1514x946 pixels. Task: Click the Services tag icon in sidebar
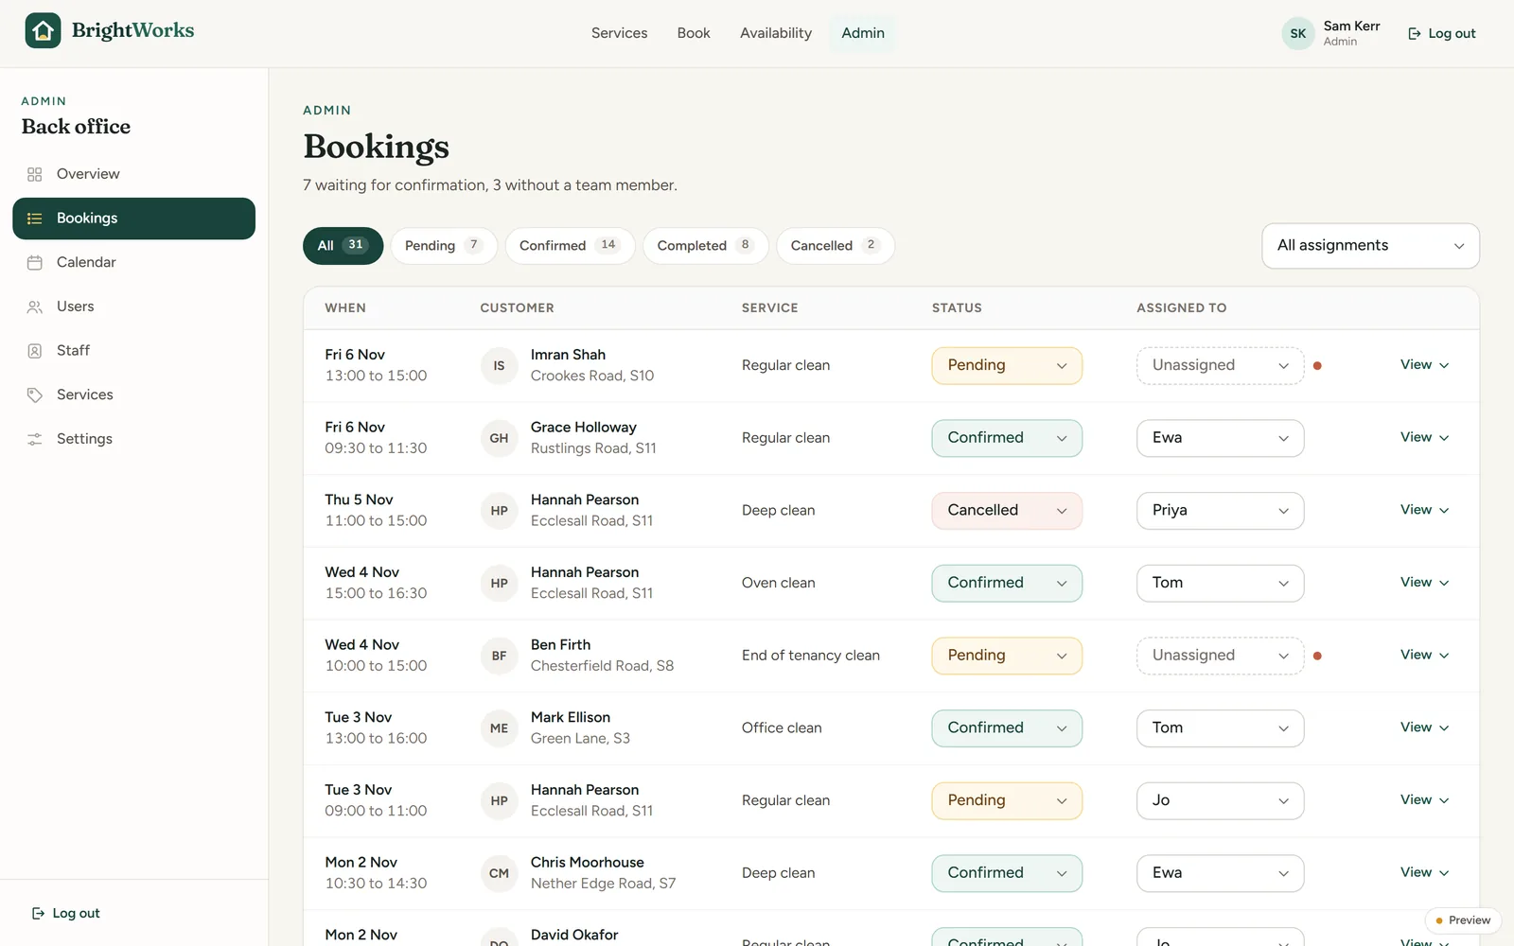[35, 395]
